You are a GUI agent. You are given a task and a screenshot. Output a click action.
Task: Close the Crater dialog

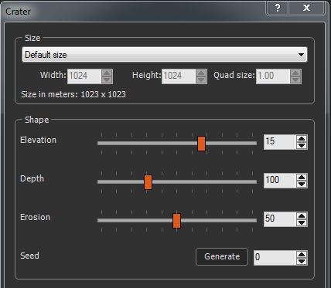pyautogui.click(x=306, y=8)
